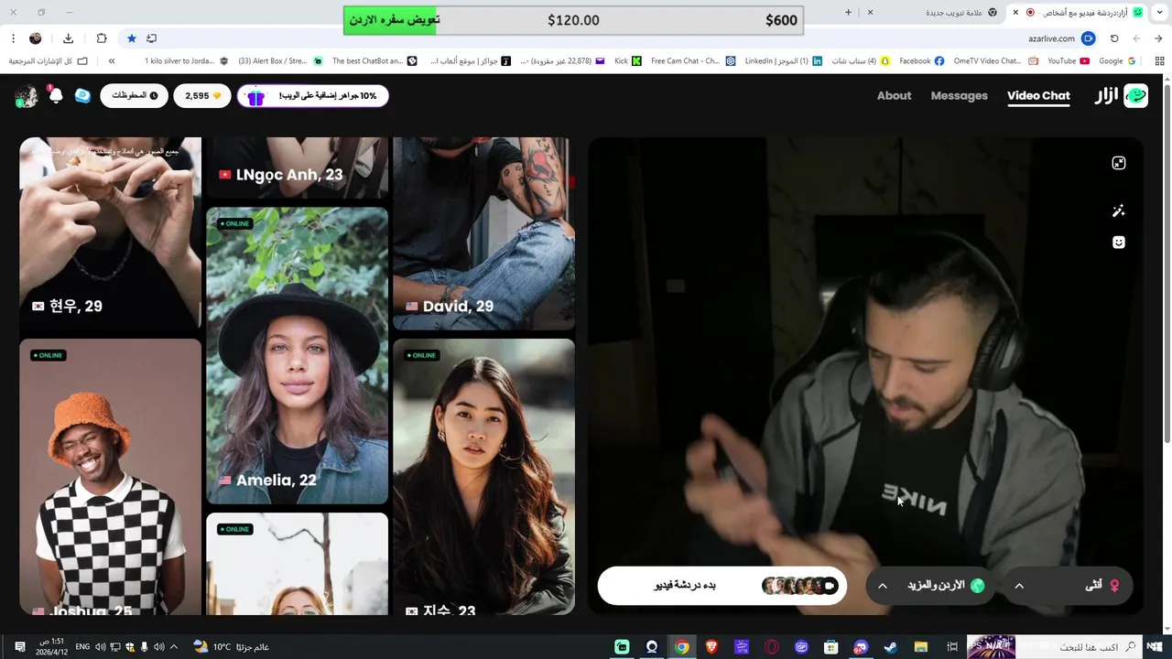Screen dimensions: 1172x659
Task: Open 지수, 23 profile card
Action: [x=483, y=477]
